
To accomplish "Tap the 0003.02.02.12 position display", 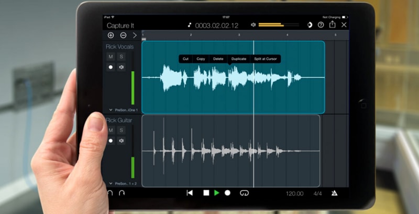I will click(217, 25).
